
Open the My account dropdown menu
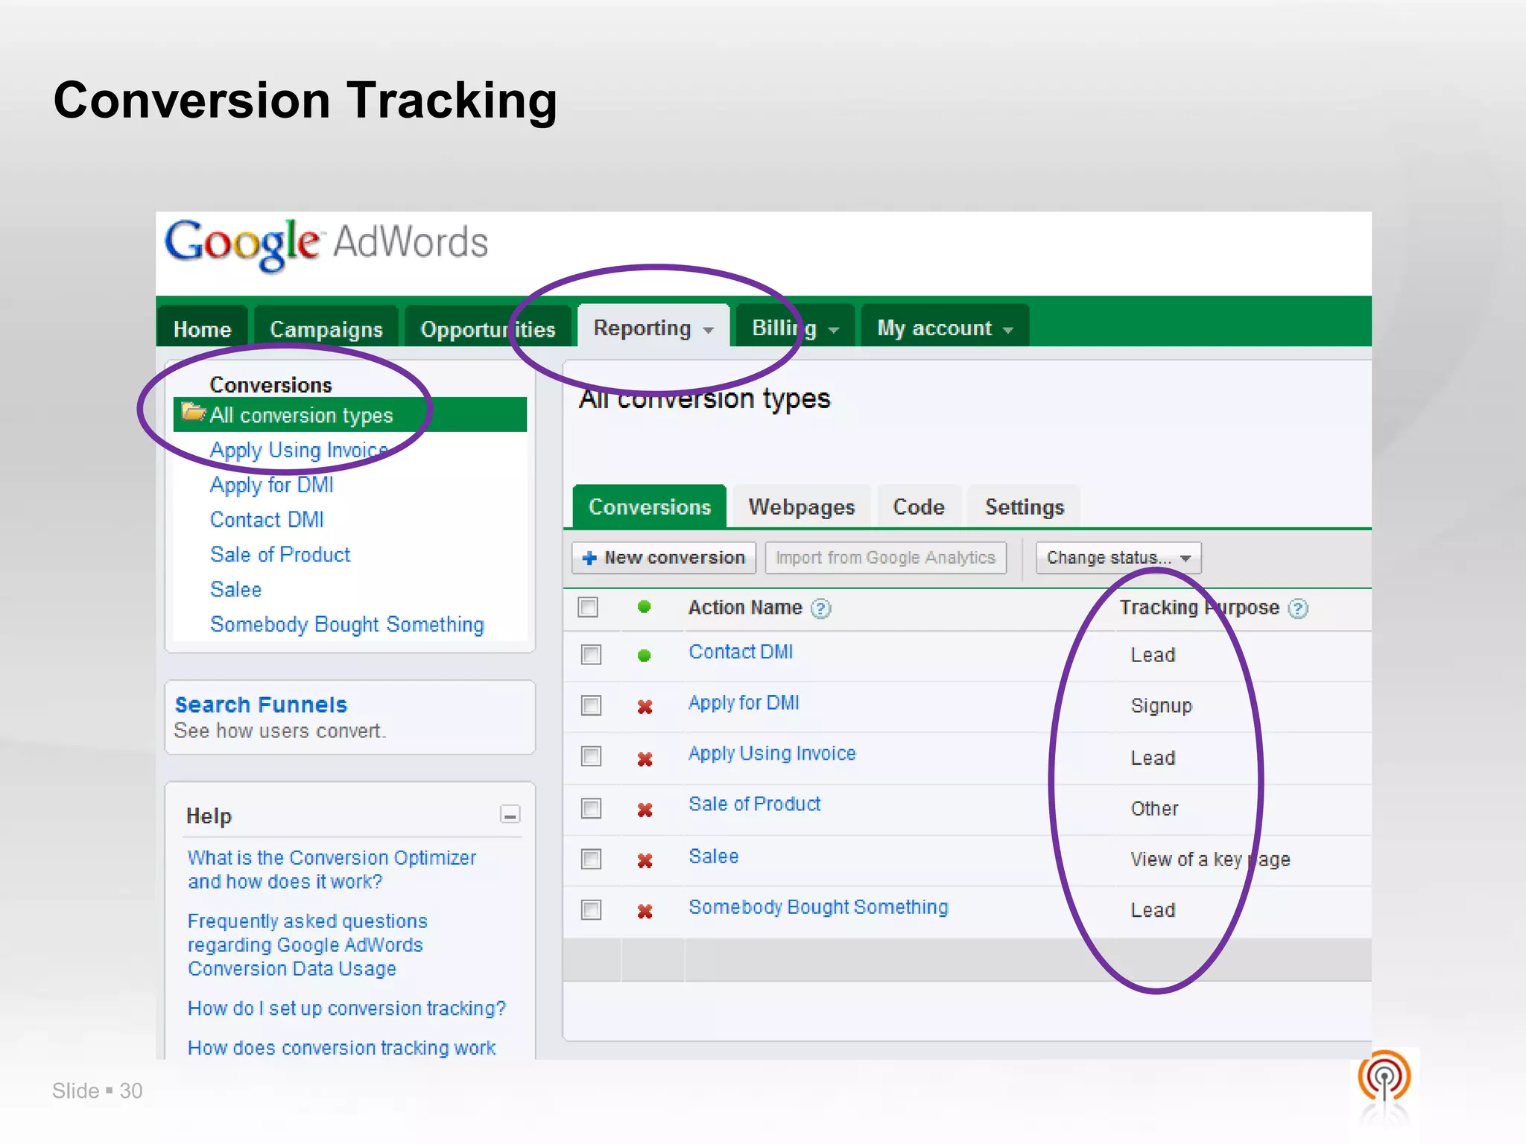(x=945, y=328)
